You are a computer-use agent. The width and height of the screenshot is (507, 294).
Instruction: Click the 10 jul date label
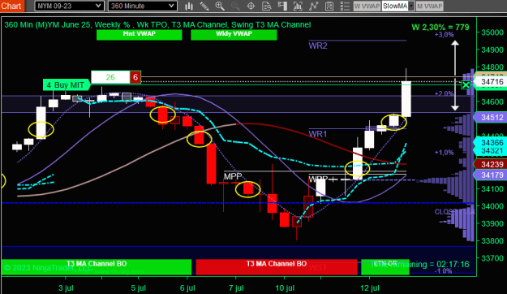tap(285, 288)
